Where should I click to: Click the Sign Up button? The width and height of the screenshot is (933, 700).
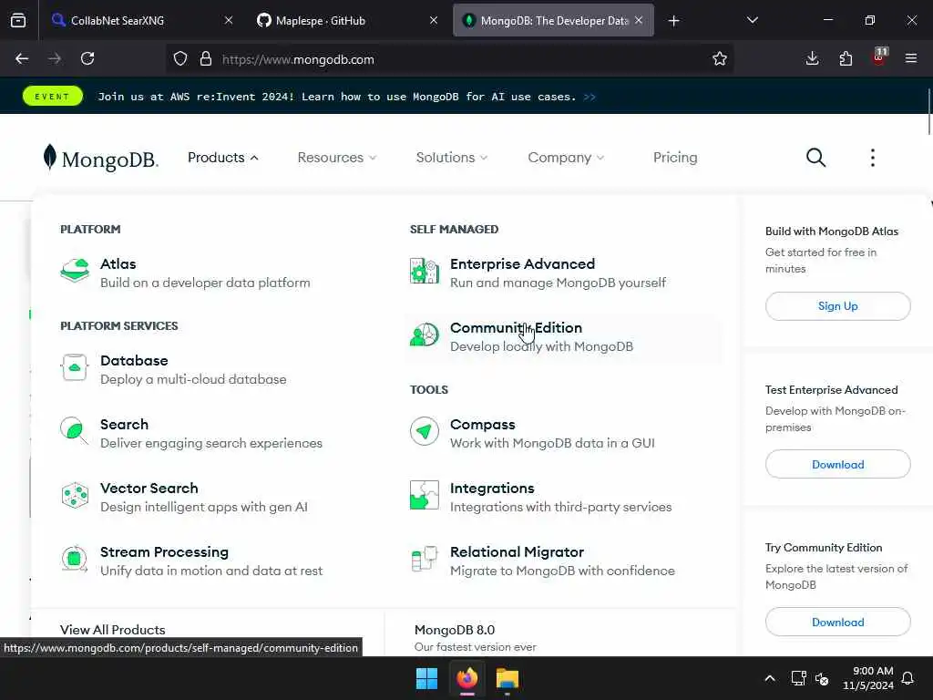click(837, 306)
